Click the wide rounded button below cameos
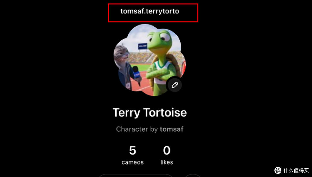Image resolution: width=312 pixels, height=177 pixels. click(136, 175)
